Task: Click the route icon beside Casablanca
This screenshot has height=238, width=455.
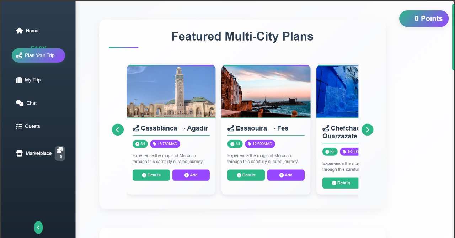Action: [x=136, y=128]
